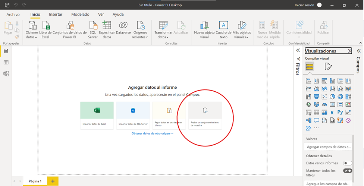364x186 pixels.
Task: Collapse the Visualizaciones pane chevron
Action: point(349,51)
